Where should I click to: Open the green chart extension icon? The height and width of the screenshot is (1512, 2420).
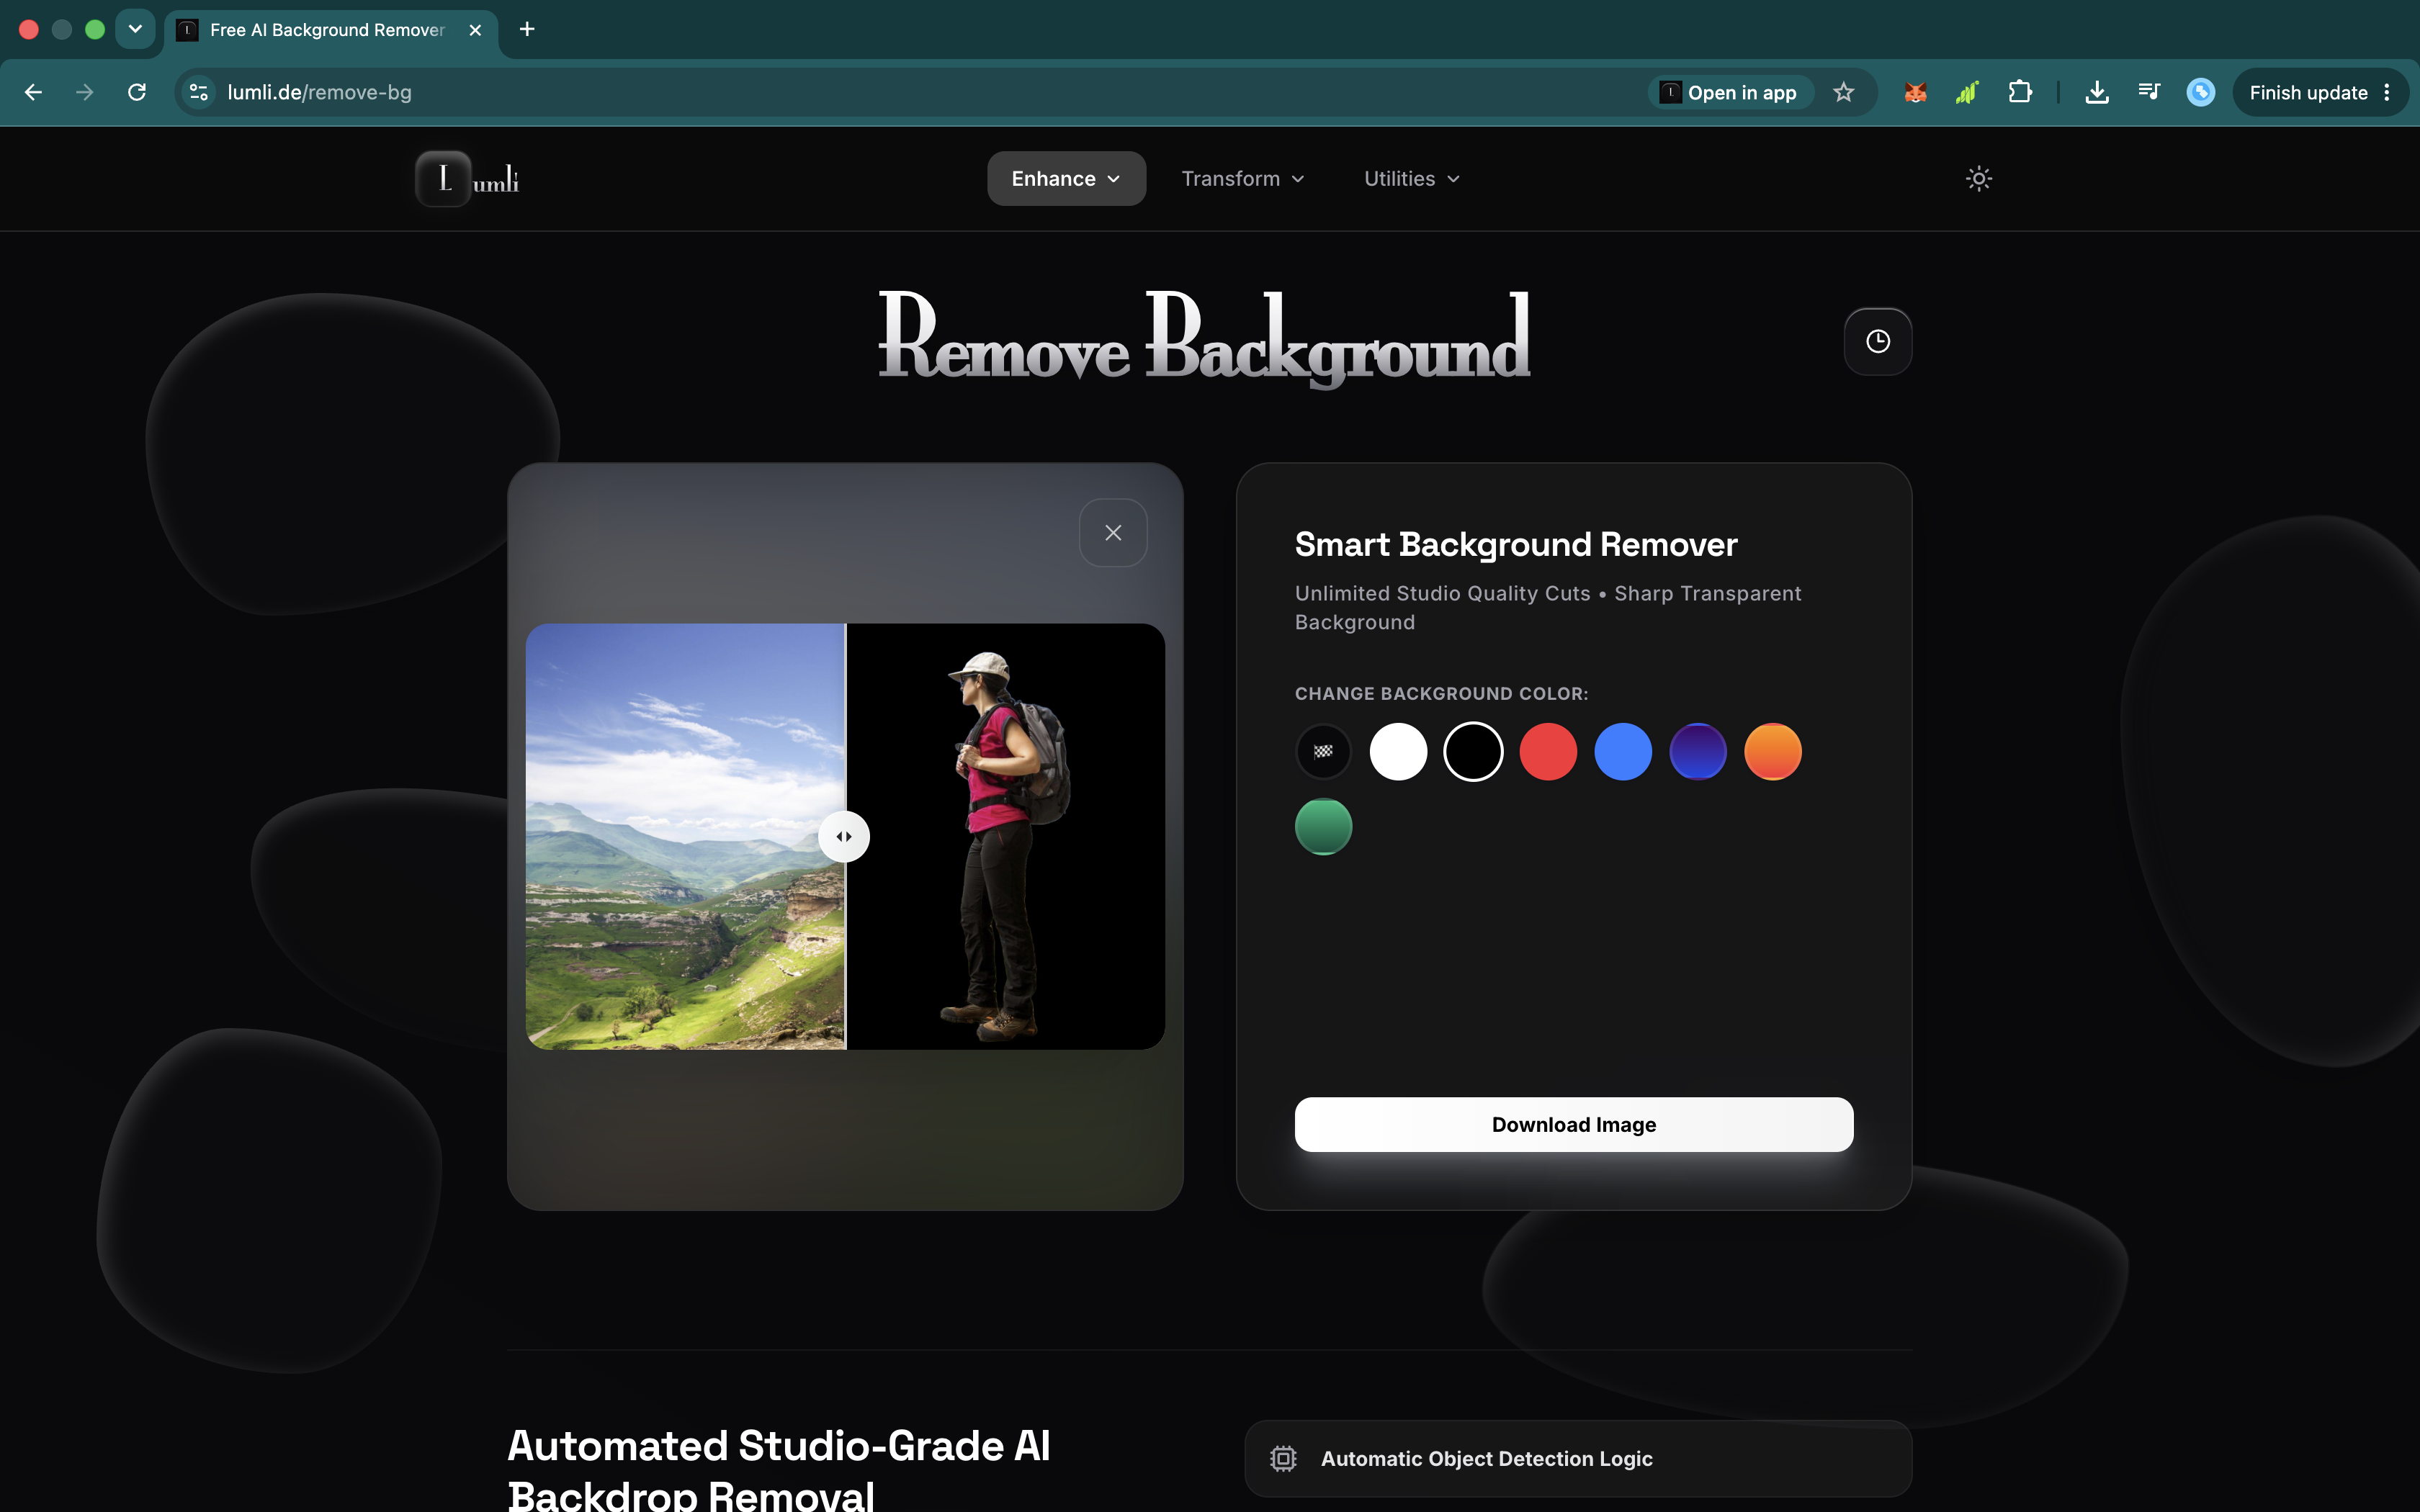(x=1967, y=93)
